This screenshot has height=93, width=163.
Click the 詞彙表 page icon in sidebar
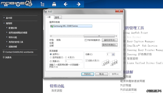(4, 57)
